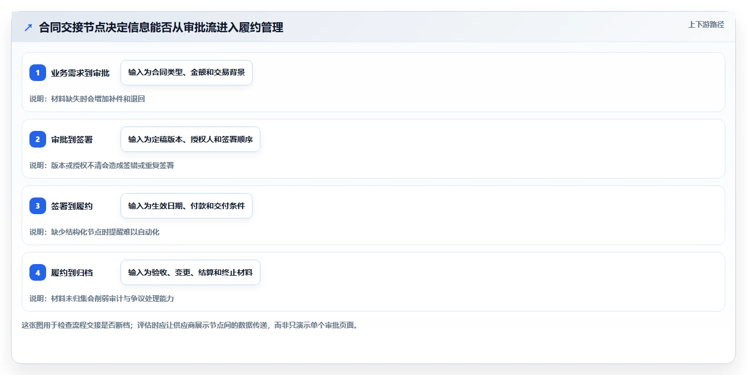Click the 输入为验收、变更、结算和终止材料 chip
Viewport: 747px width, 375px height.
[190, 272]
